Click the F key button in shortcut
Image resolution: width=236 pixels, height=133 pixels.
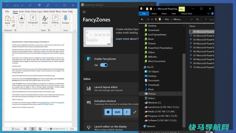127,112
